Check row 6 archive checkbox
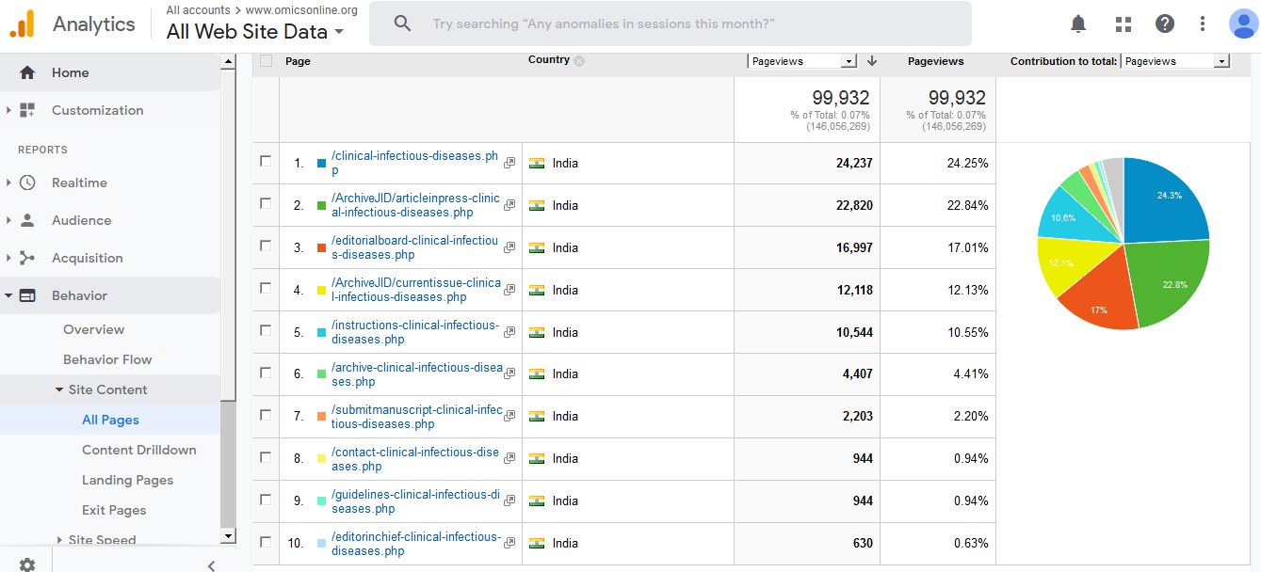Image resolution: width=1261 pixels, height=572 pixels. click(x=266, y=372)
